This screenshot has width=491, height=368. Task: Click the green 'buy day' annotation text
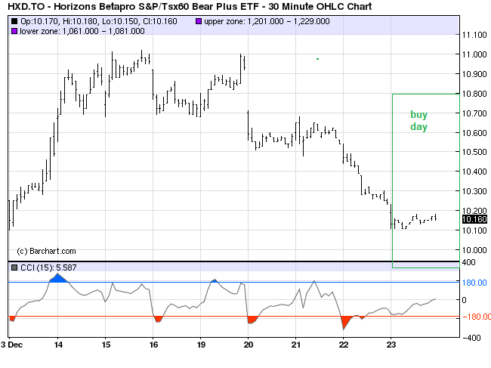tap(418, 120)
